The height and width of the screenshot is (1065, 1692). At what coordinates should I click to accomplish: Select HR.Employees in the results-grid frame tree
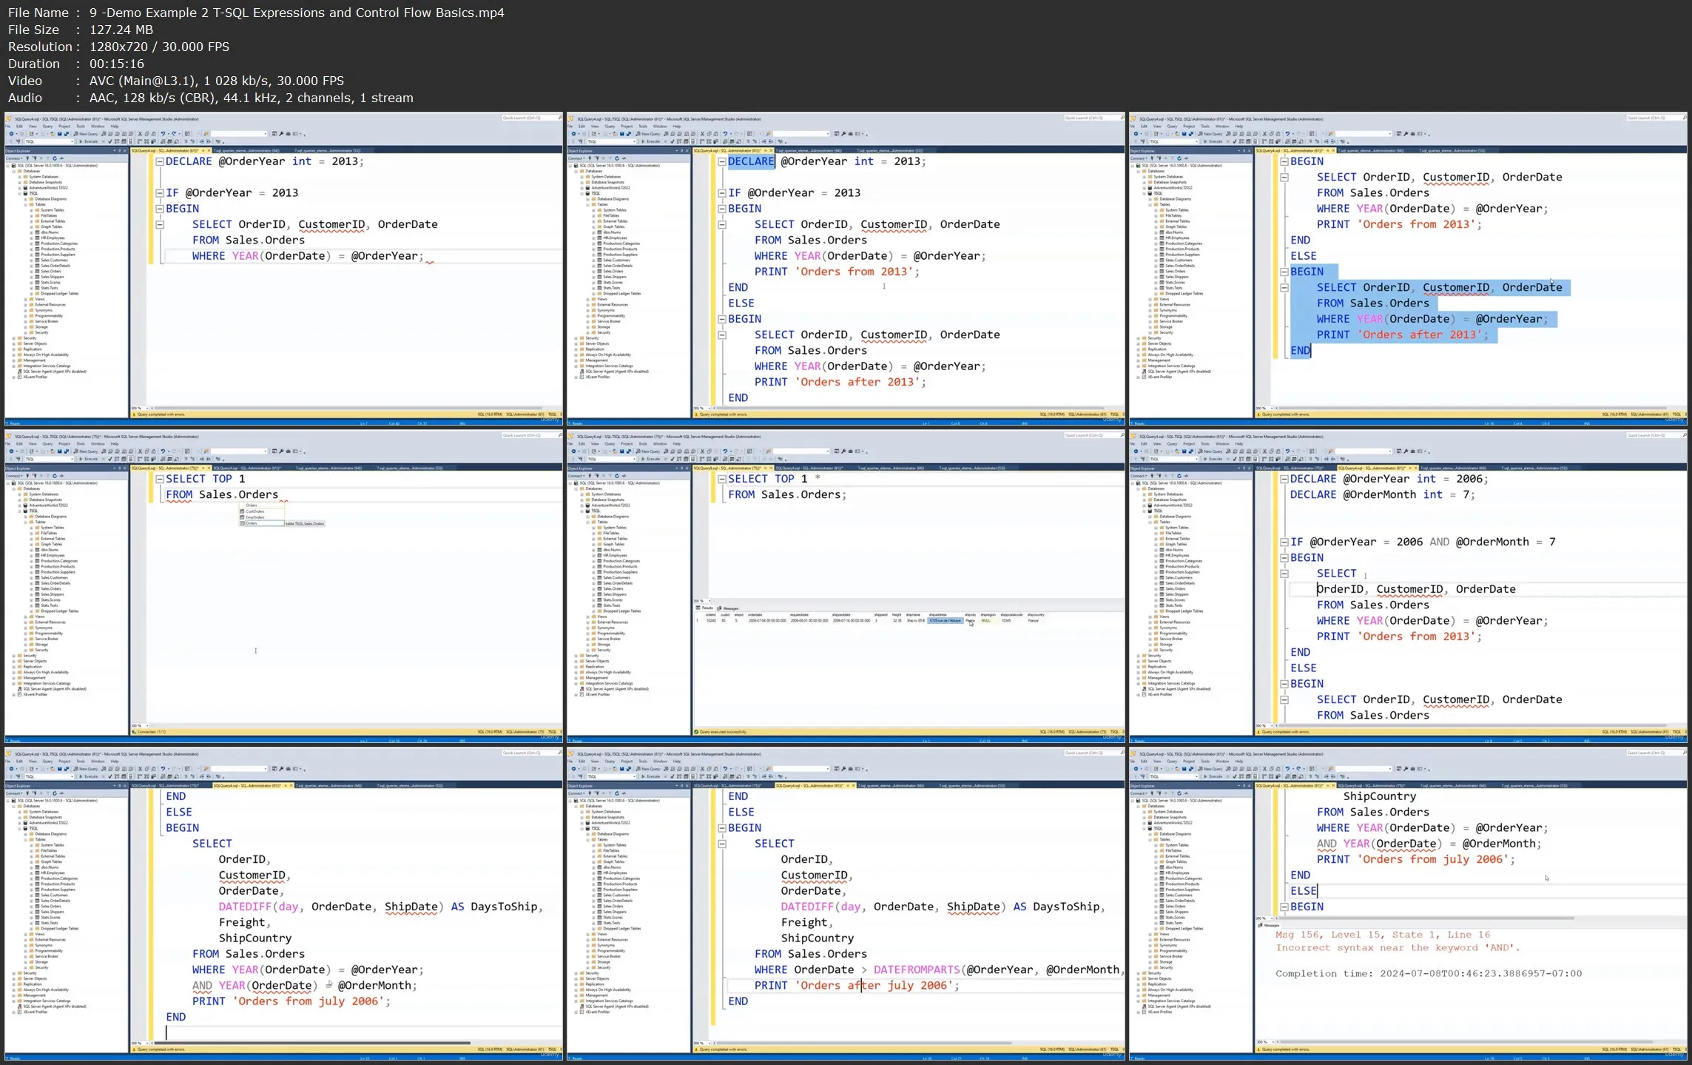click(x=615, y=555)
